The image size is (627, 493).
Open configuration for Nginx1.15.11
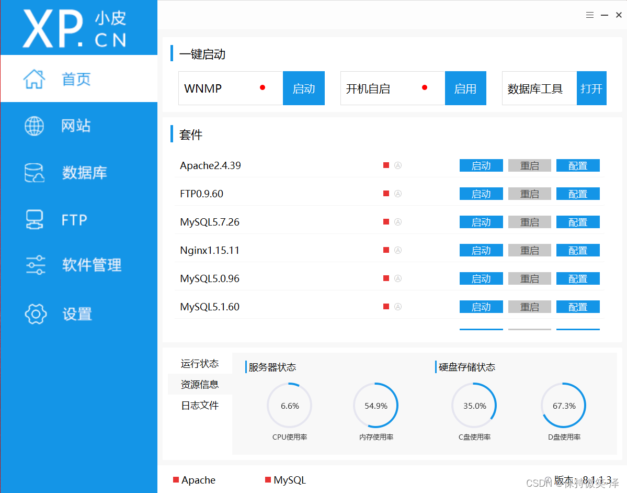(578, 250)
